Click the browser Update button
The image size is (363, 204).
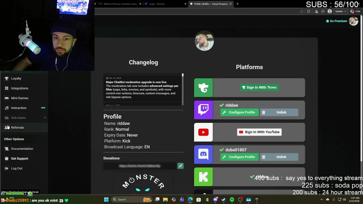(x=340, y=11)
